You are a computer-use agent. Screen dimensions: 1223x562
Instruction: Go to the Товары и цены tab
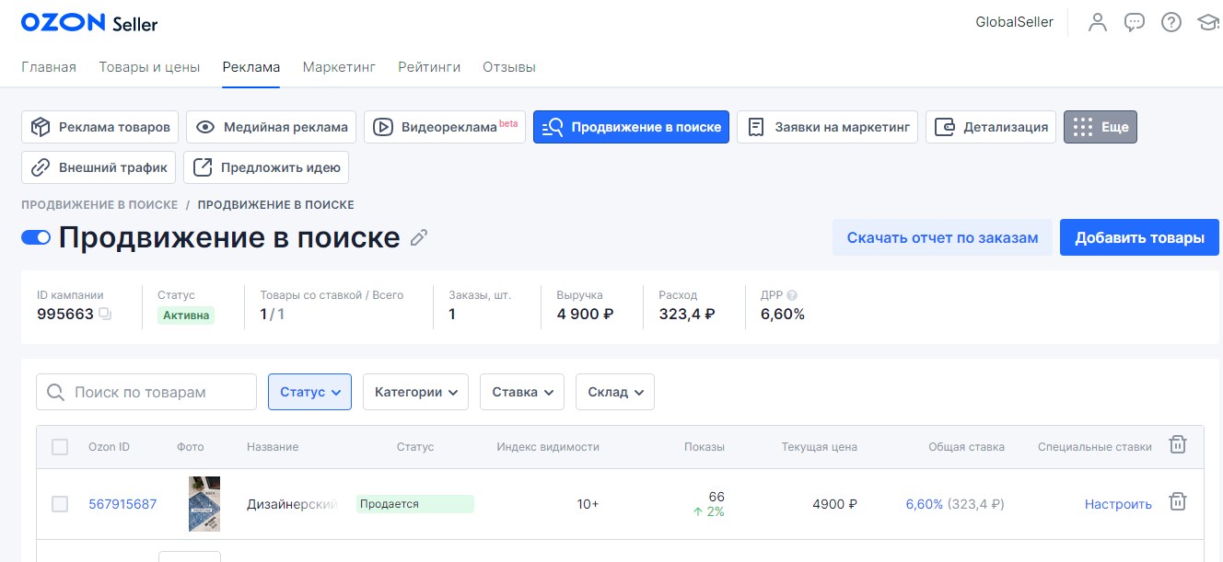click(x=149, y=67)
